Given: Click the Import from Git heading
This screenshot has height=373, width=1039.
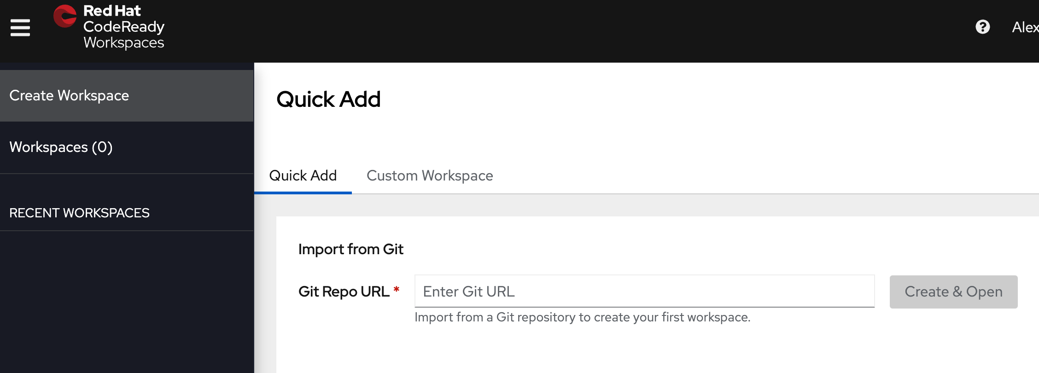Looking at the screenshot, I should tap(351, 249).
